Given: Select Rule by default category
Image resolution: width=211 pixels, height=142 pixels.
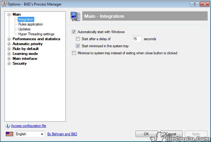Looking at the screenshot, I should pos(26,49).
